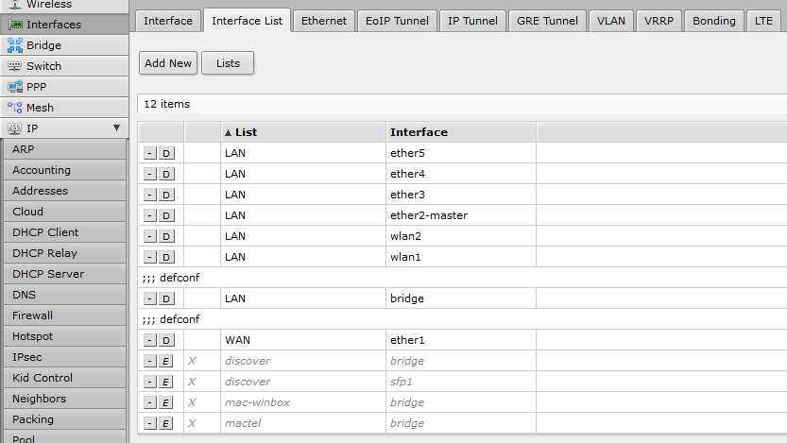Screen dimensions: 787x443
Task: Remove the ether4 LAN entry
Action: [149, 174]
